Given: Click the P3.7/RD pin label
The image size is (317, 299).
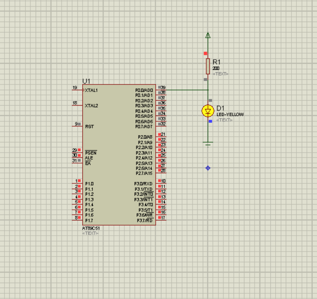Looking at the screenshot, I should pos(145,220).
